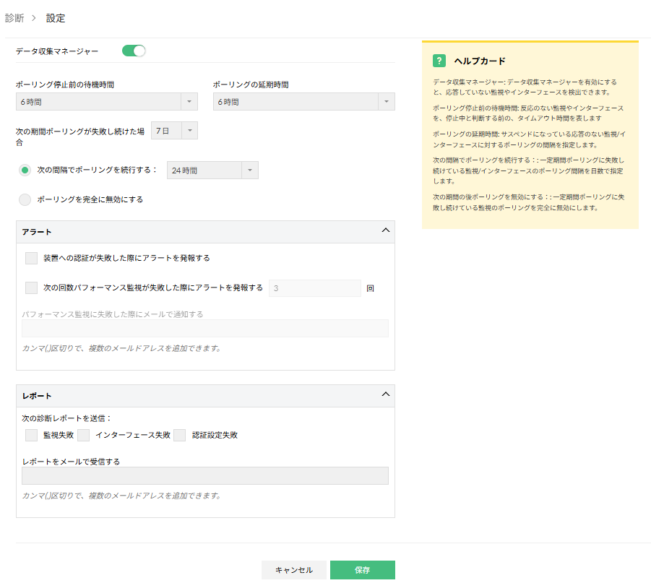
Task: Open the ポーリングの延期時間 dropdown
Action: 387,102
